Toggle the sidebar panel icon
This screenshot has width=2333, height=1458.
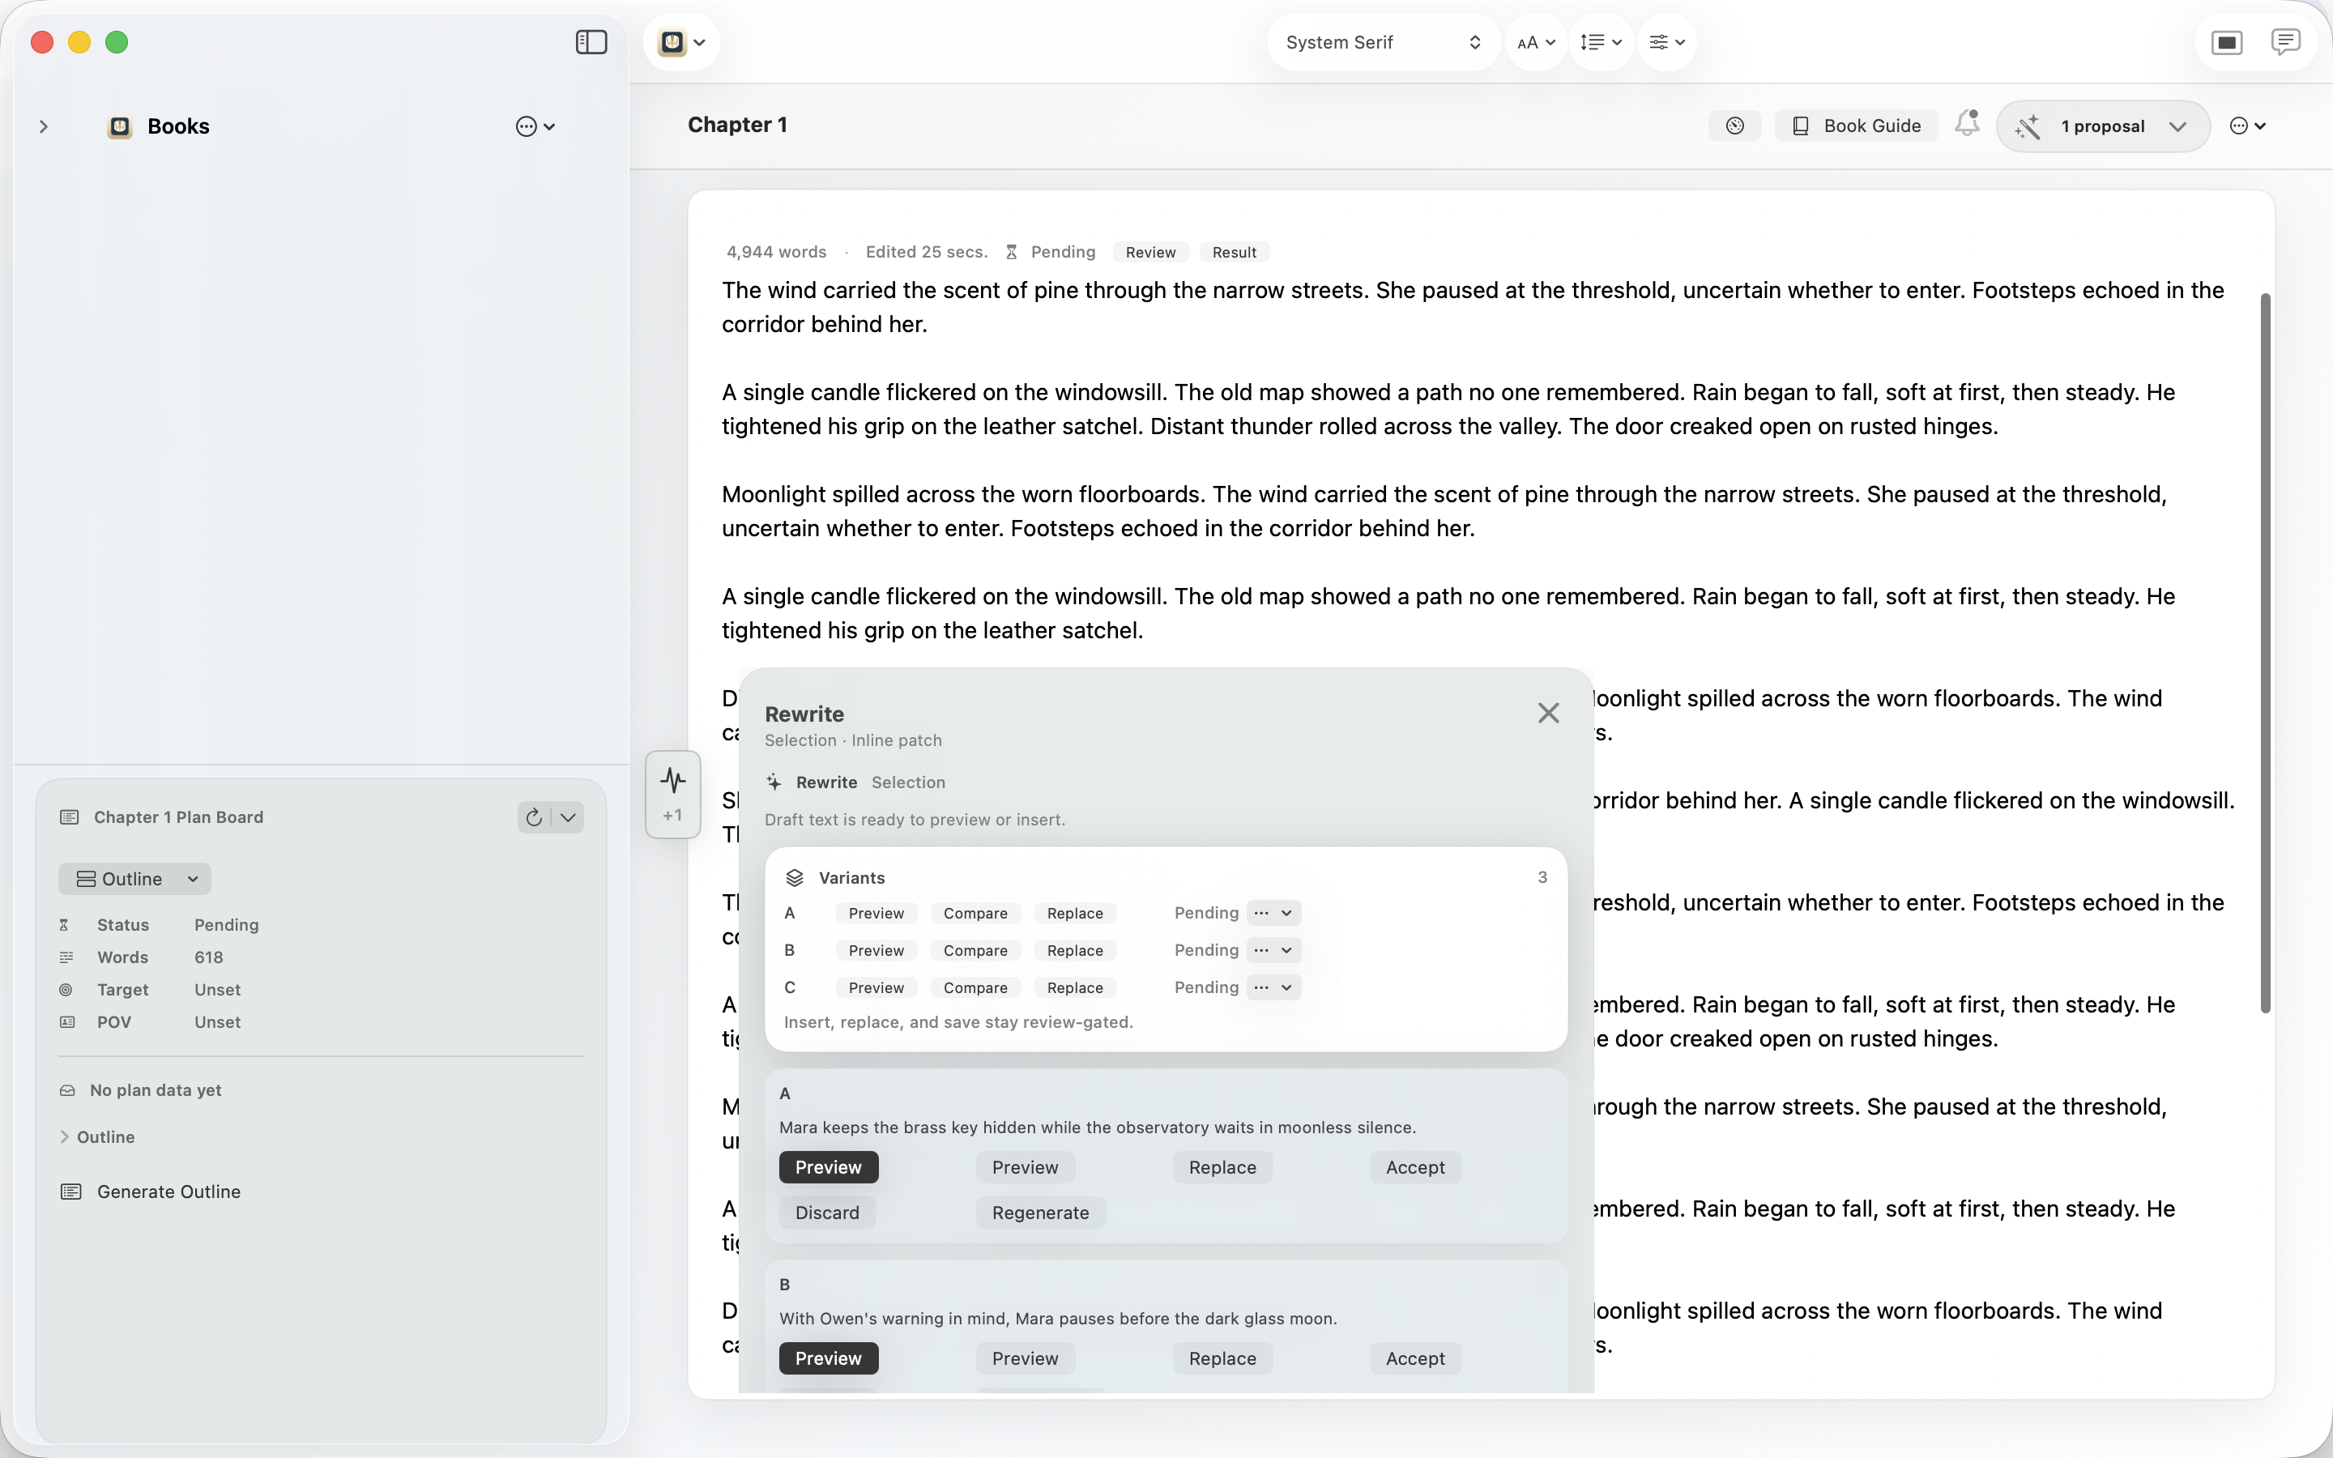click(591, 42)
